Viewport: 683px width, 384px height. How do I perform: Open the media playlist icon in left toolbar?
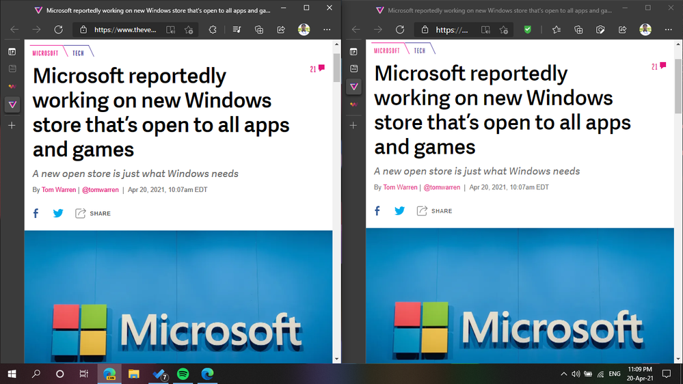(x=237, y=29)
